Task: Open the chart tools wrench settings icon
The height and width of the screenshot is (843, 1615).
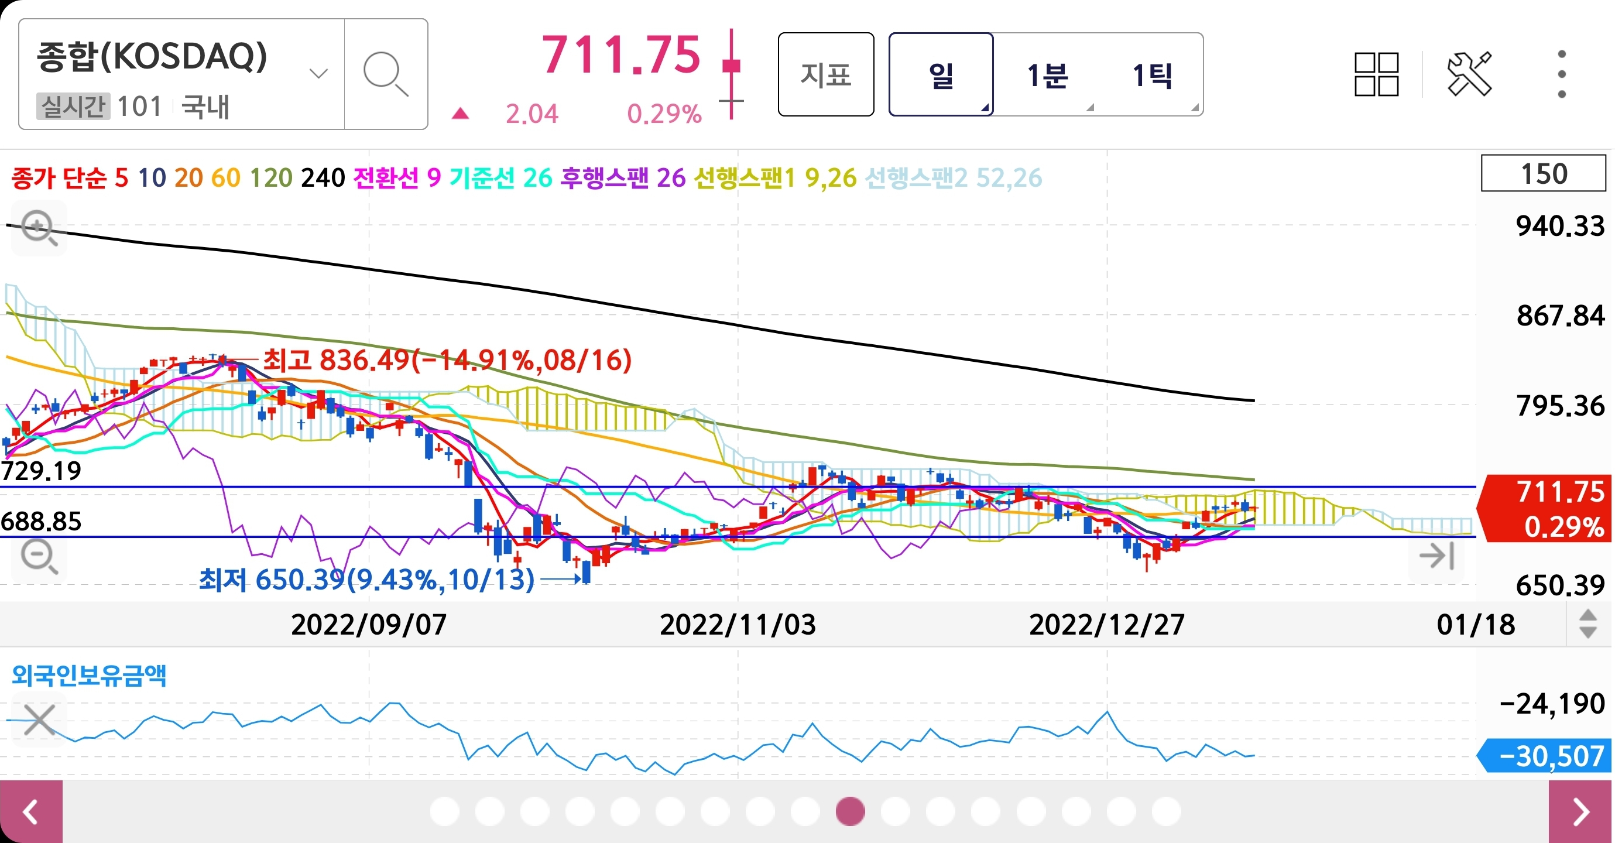Action: [x=1469, y=74]
